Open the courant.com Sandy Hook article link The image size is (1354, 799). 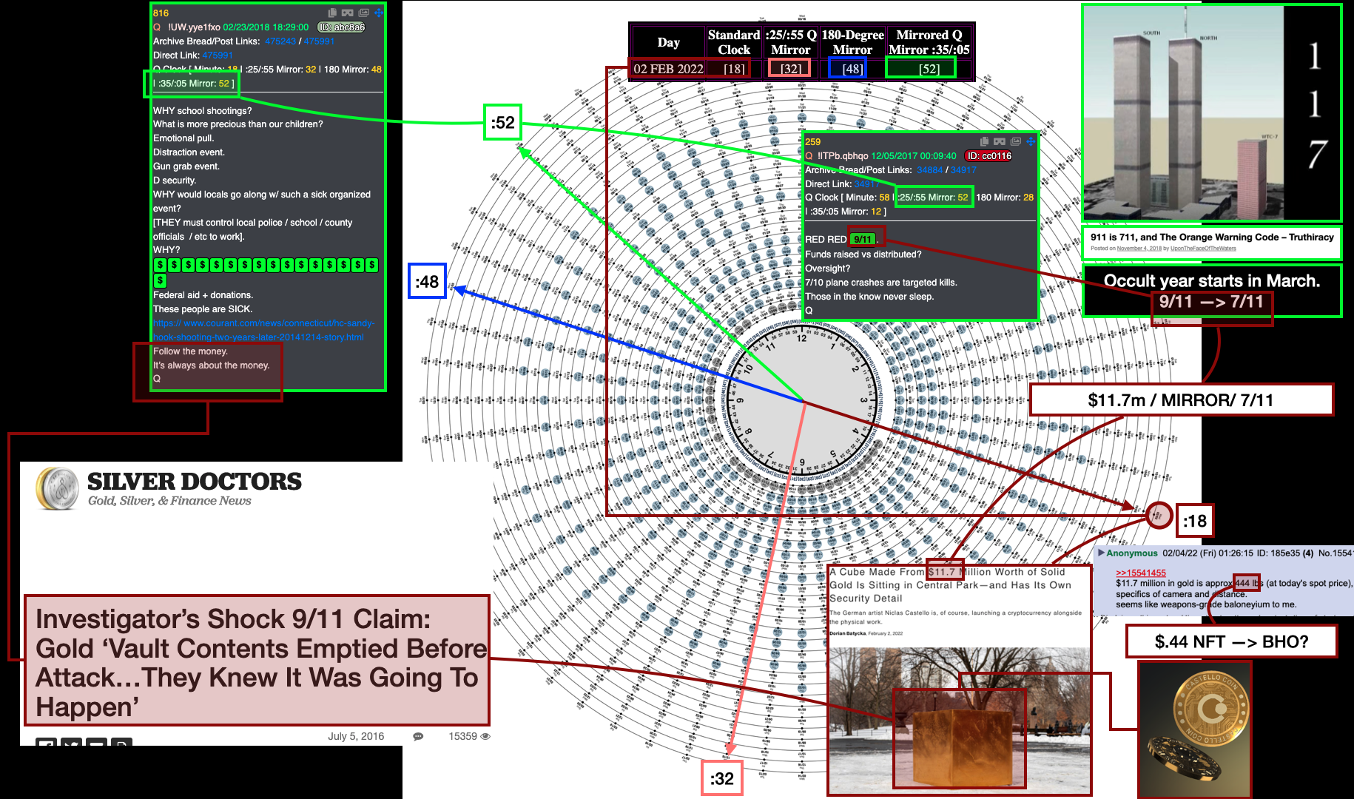pos(264,330)
